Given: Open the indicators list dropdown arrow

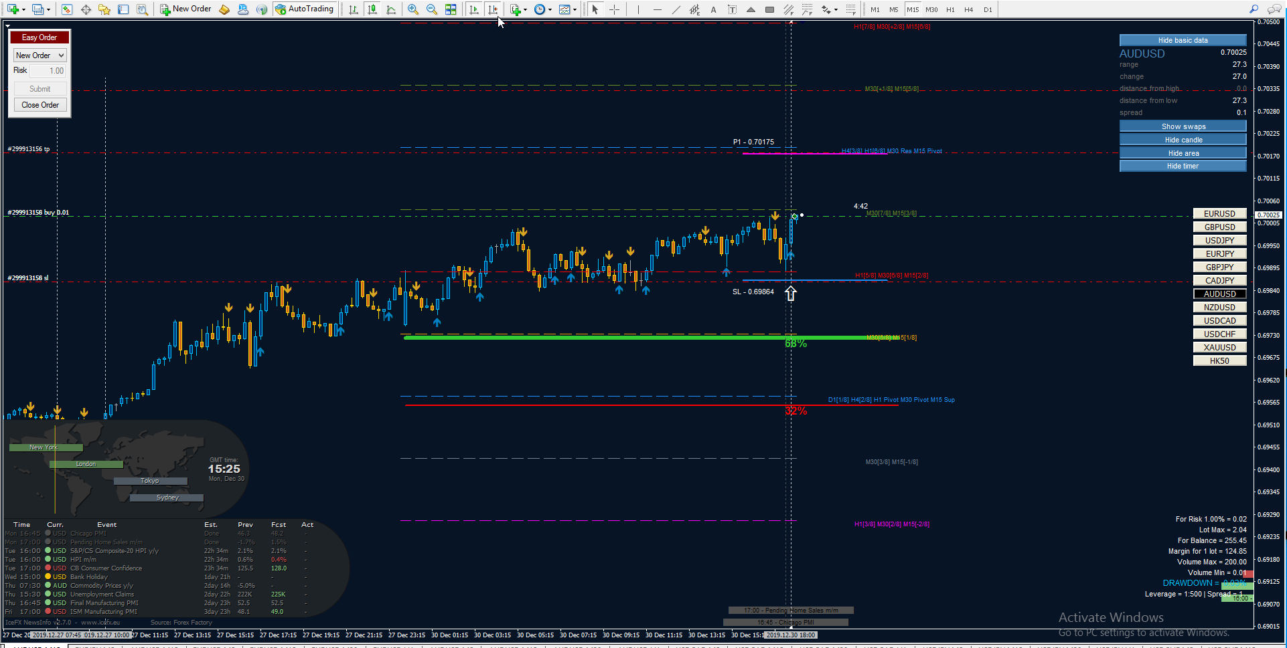Looking at the screenshot, I should coord(526,9).
